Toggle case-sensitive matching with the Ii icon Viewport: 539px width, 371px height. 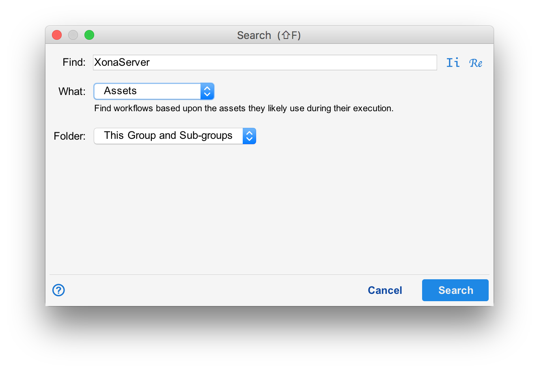(x=453, y=63)
